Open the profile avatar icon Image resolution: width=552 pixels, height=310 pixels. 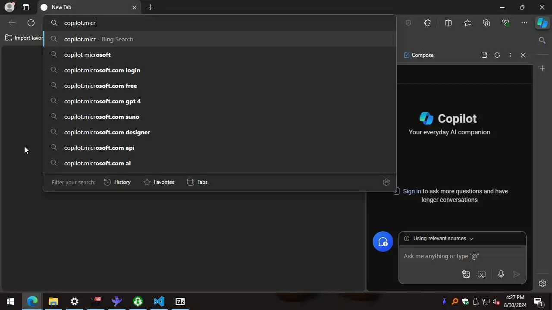coord(9,7)
